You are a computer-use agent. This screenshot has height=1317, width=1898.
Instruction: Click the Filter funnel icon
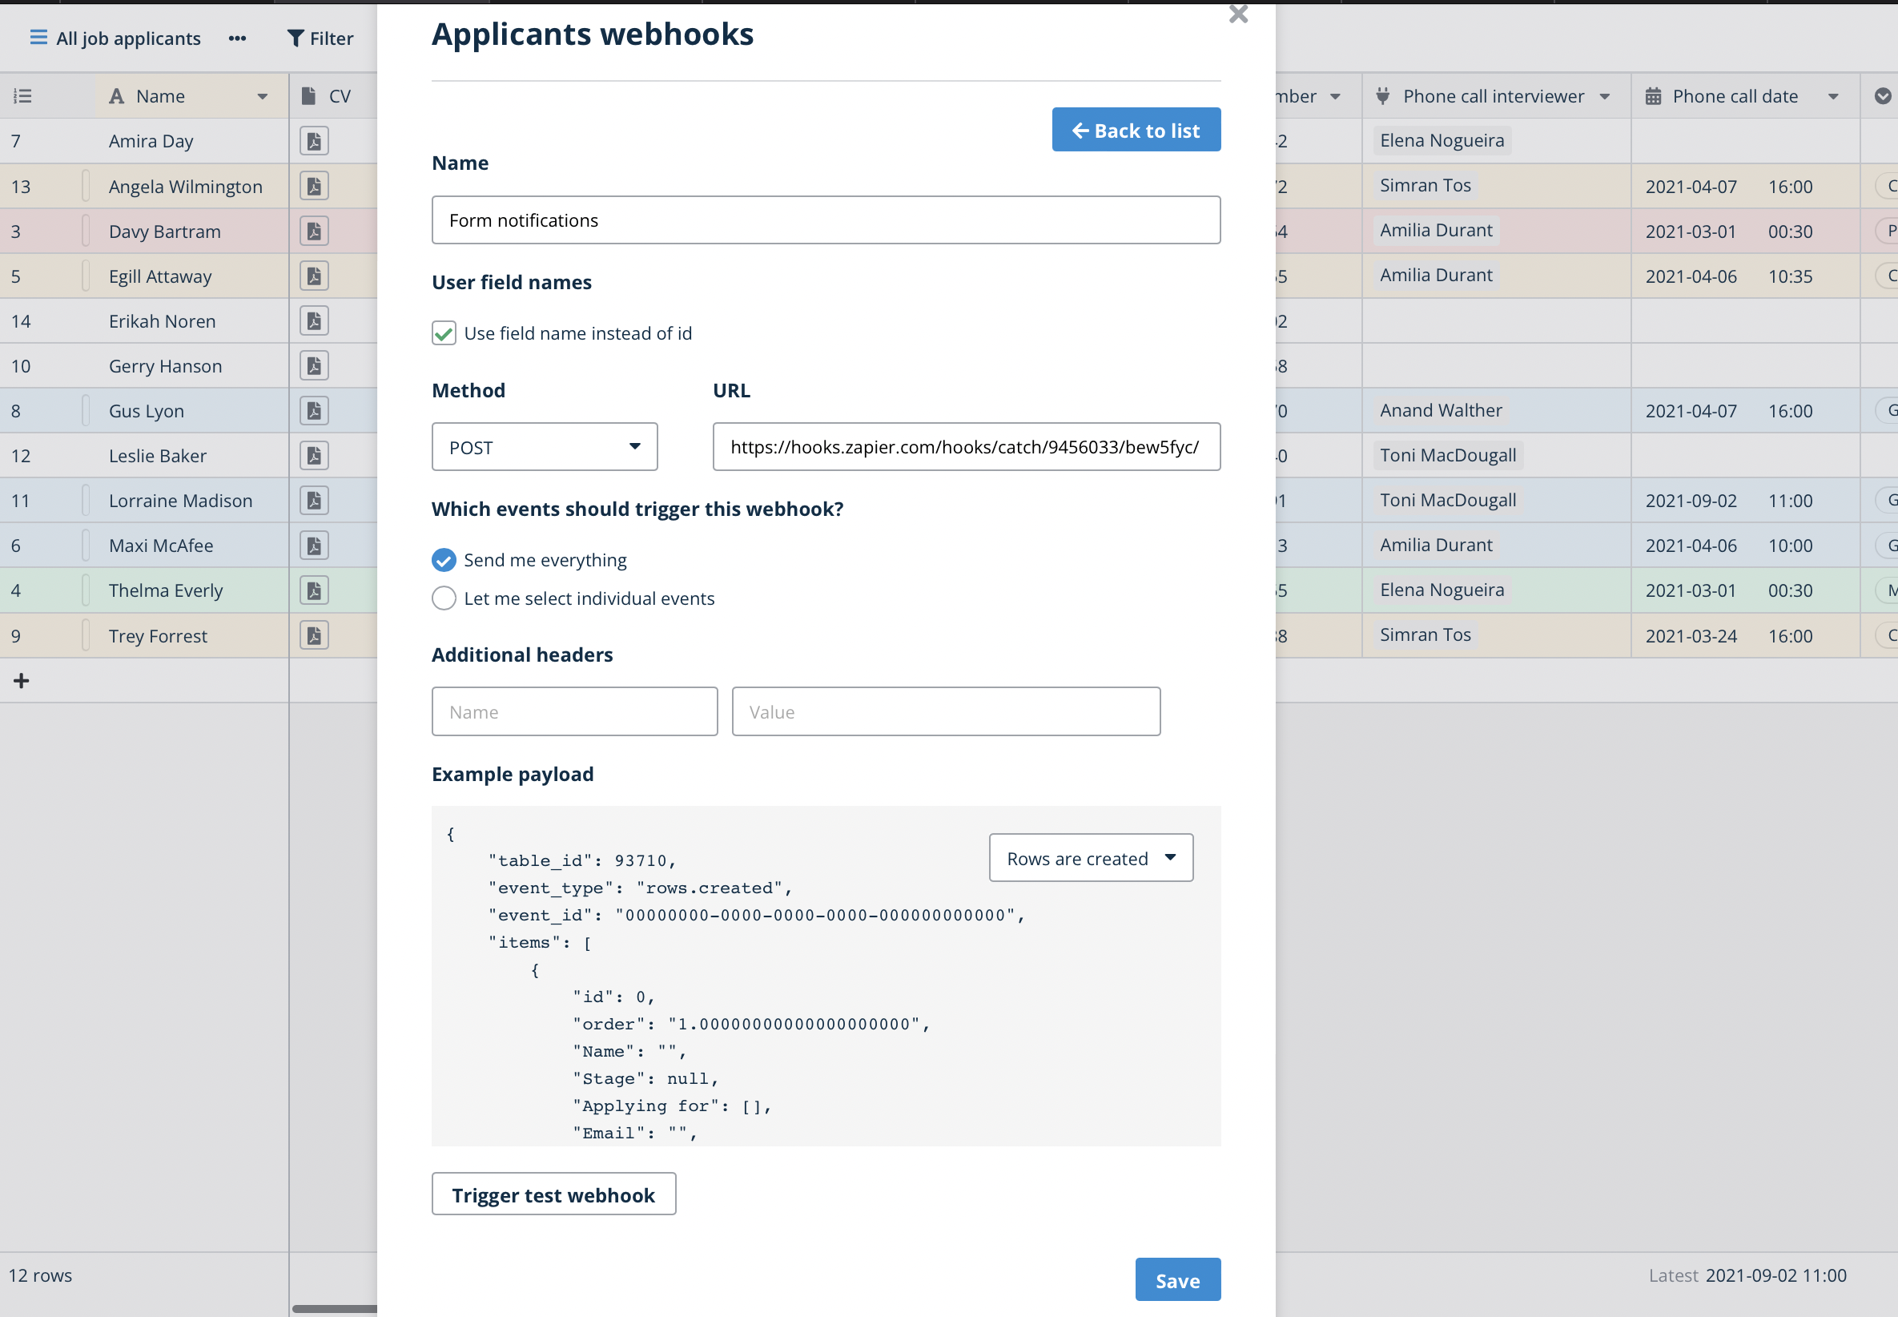click(x=296, y=38)
